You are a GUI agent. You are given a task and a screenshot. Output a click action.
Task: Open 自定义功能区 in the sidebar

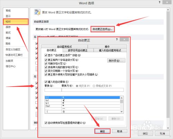(x=13, y=49)
